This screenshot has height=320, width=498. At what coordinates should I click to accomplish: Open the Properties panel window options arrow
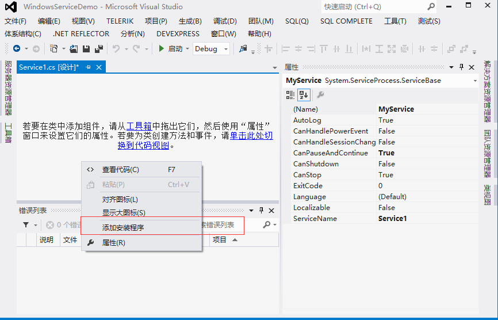[x=452, y=67]
